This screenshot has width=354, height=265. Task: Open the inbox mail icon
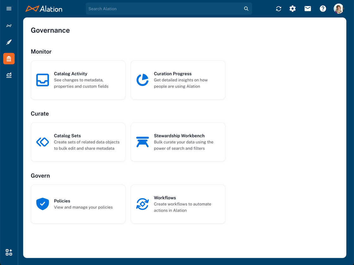coord(308,9)
